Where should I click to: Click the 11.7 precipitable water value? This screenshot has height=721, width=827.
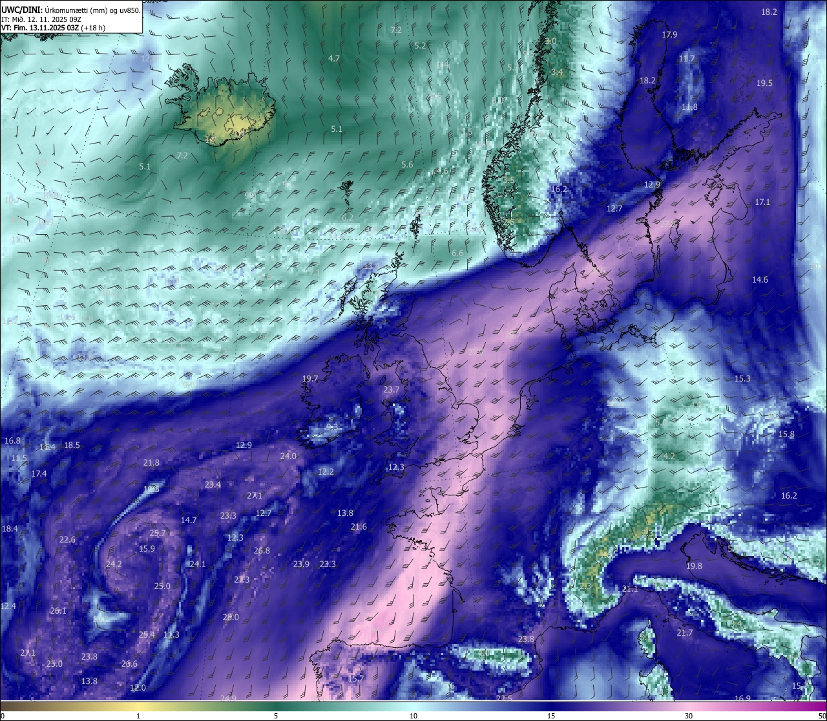(x=687, y=58)
